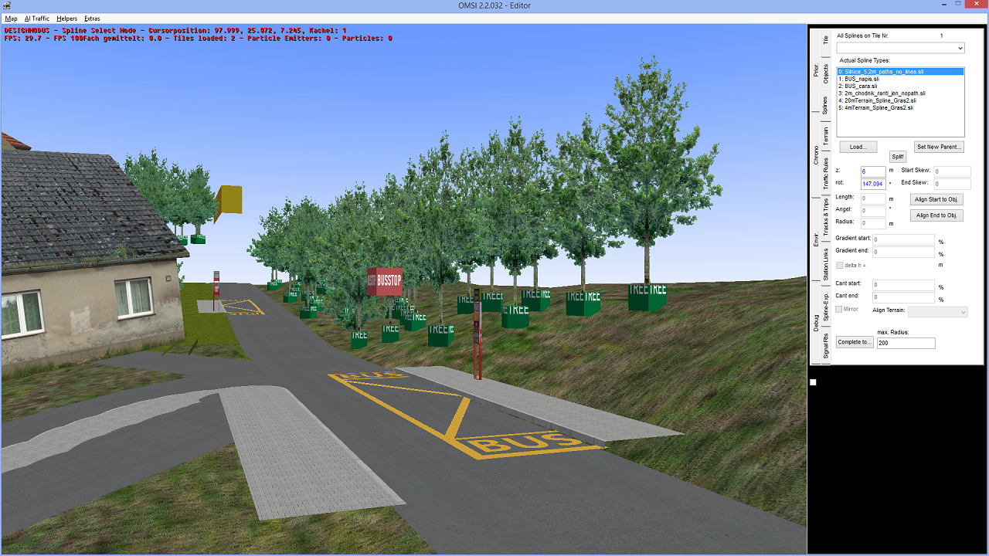Enable the Mirror checkbox
Viewport: 989px width, 556px height.
(x=840, y=310)
